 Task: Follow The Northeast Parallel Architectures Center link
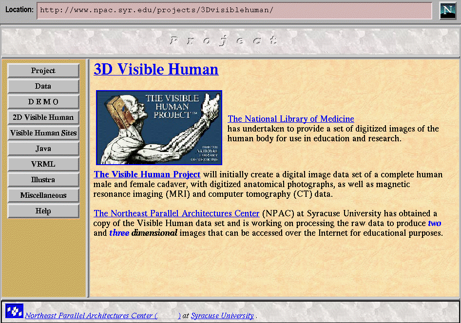176,213
